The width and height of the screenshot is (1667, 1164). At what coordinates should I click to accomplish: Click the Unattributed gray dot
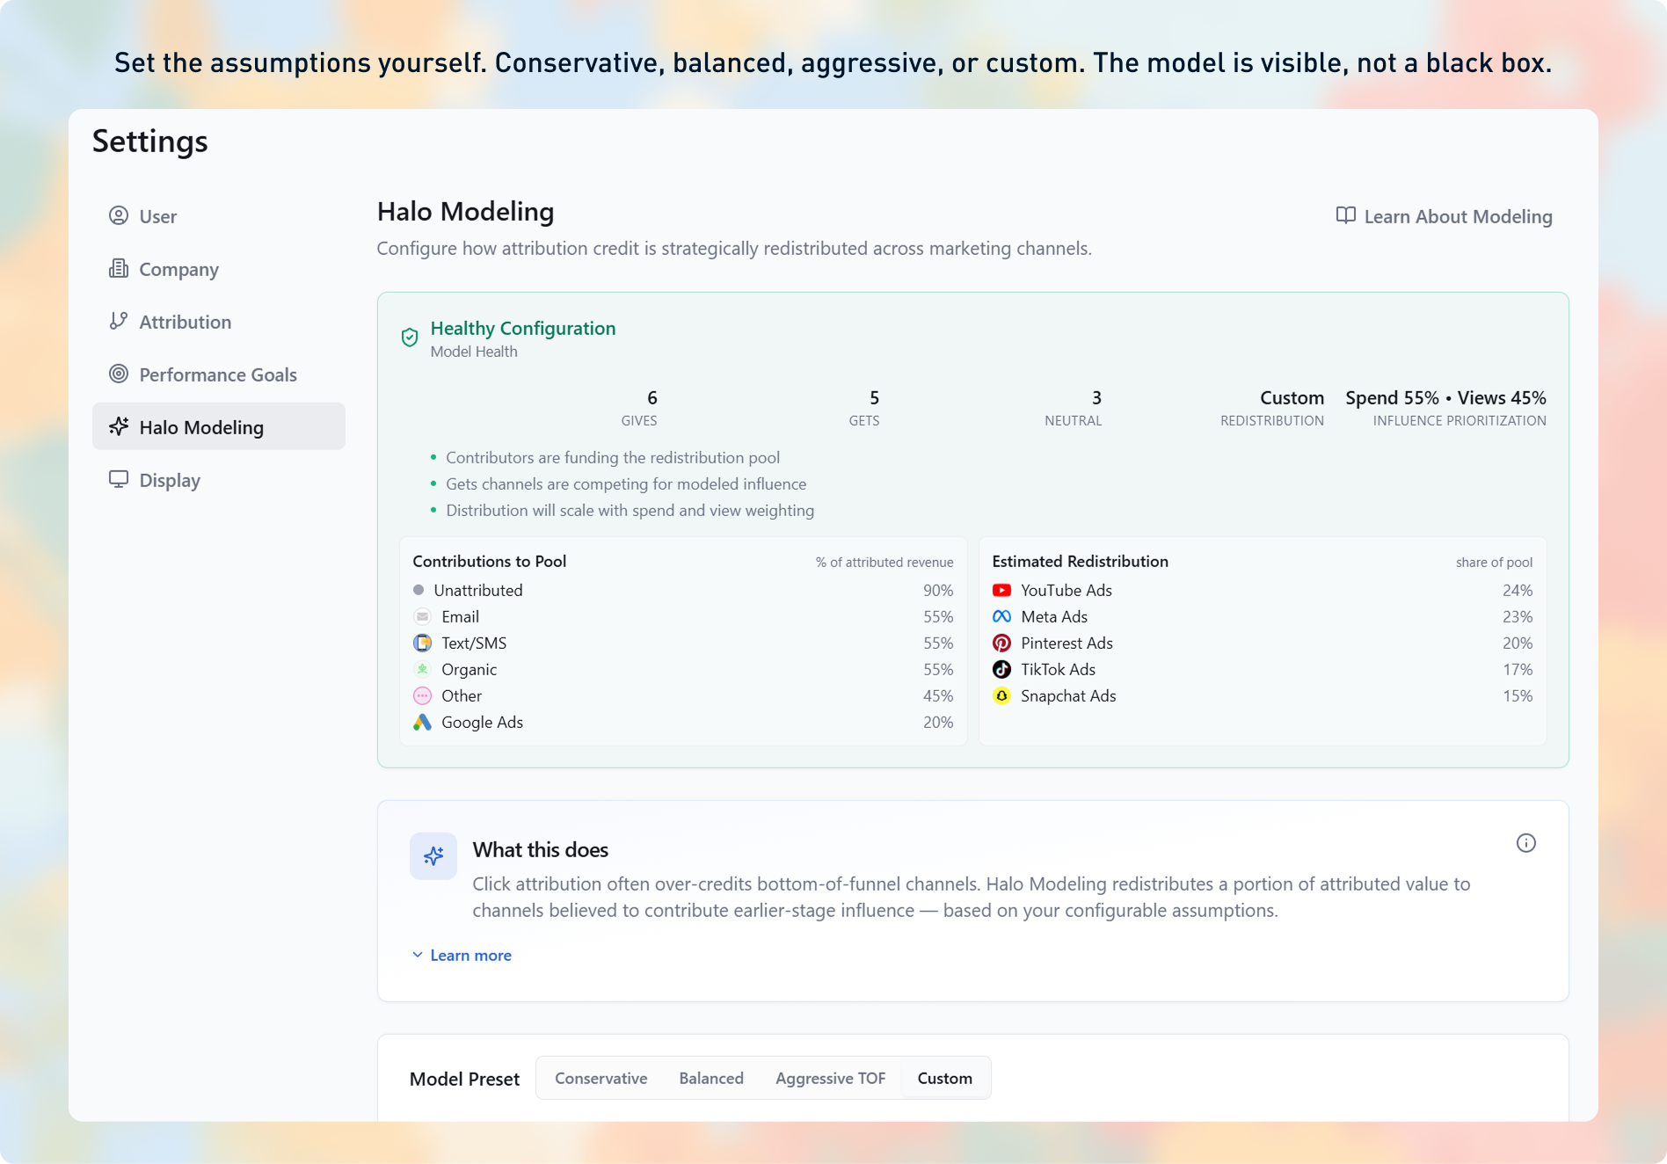(x=419, y=590)
